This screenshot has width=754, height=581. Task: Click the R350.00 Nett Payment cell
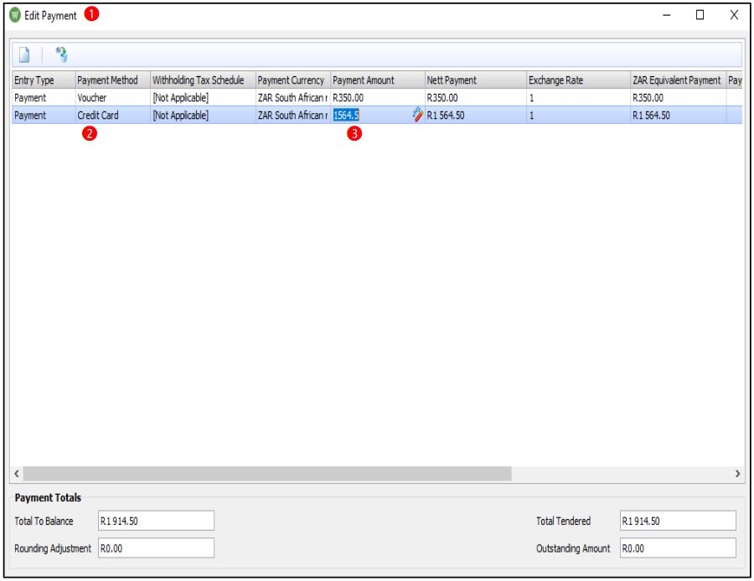[x=476, y=98]
